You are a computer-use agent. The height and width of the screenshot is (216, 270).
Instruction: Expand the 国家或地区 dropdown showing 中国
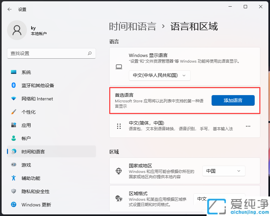point(224,171)
